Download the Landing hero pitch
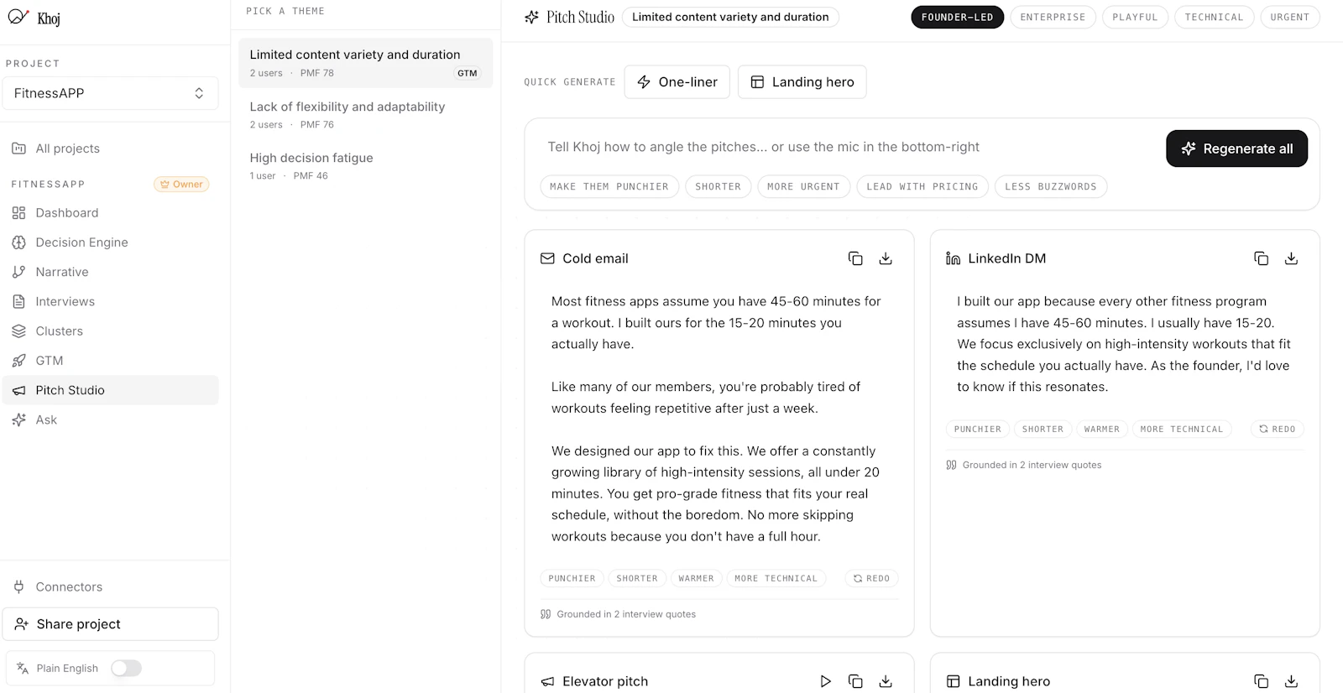This screenshot has height=693, width=1343. [1291, 681]
